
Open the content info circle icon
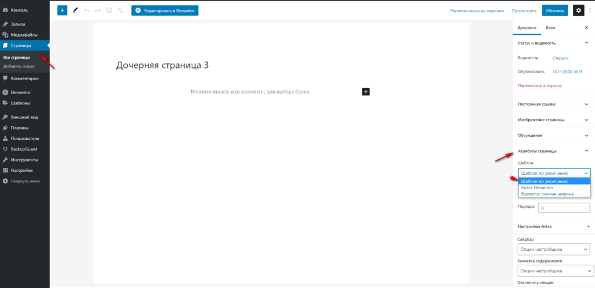[x=109, y=10]
